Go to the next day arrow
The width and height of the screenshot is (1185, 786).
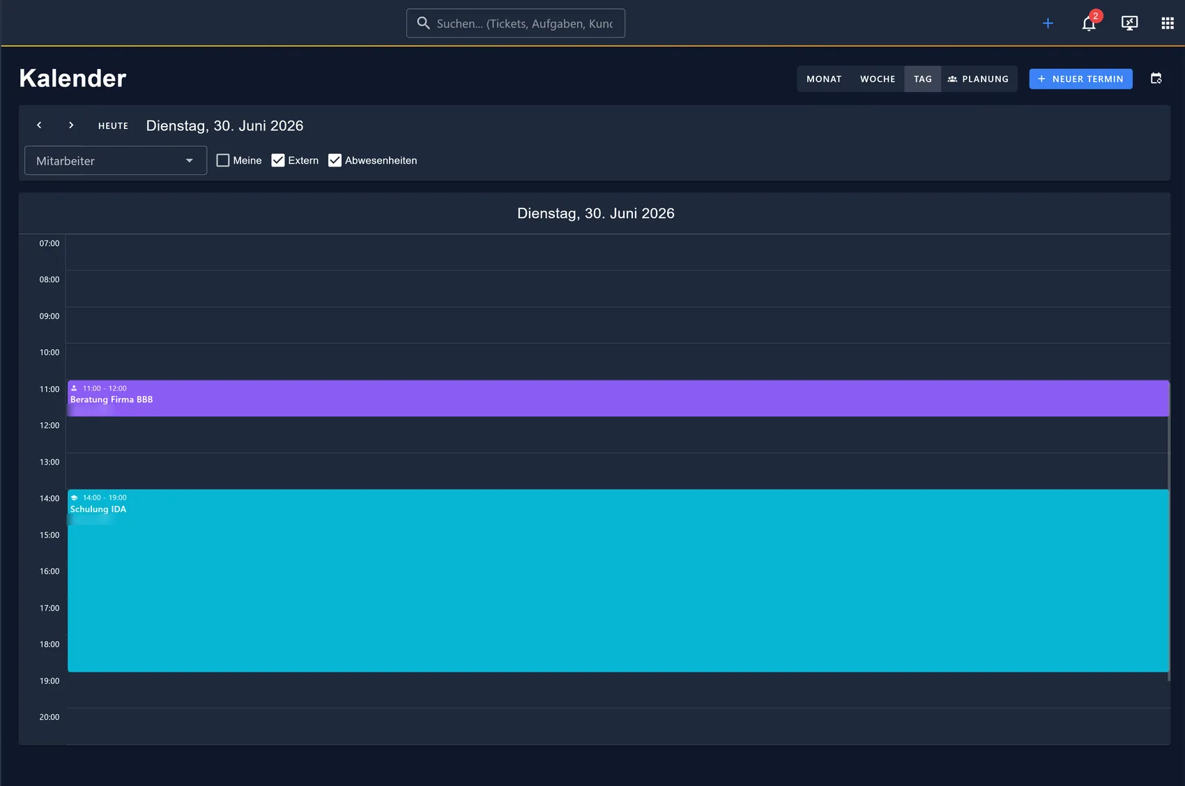(71, 125)
